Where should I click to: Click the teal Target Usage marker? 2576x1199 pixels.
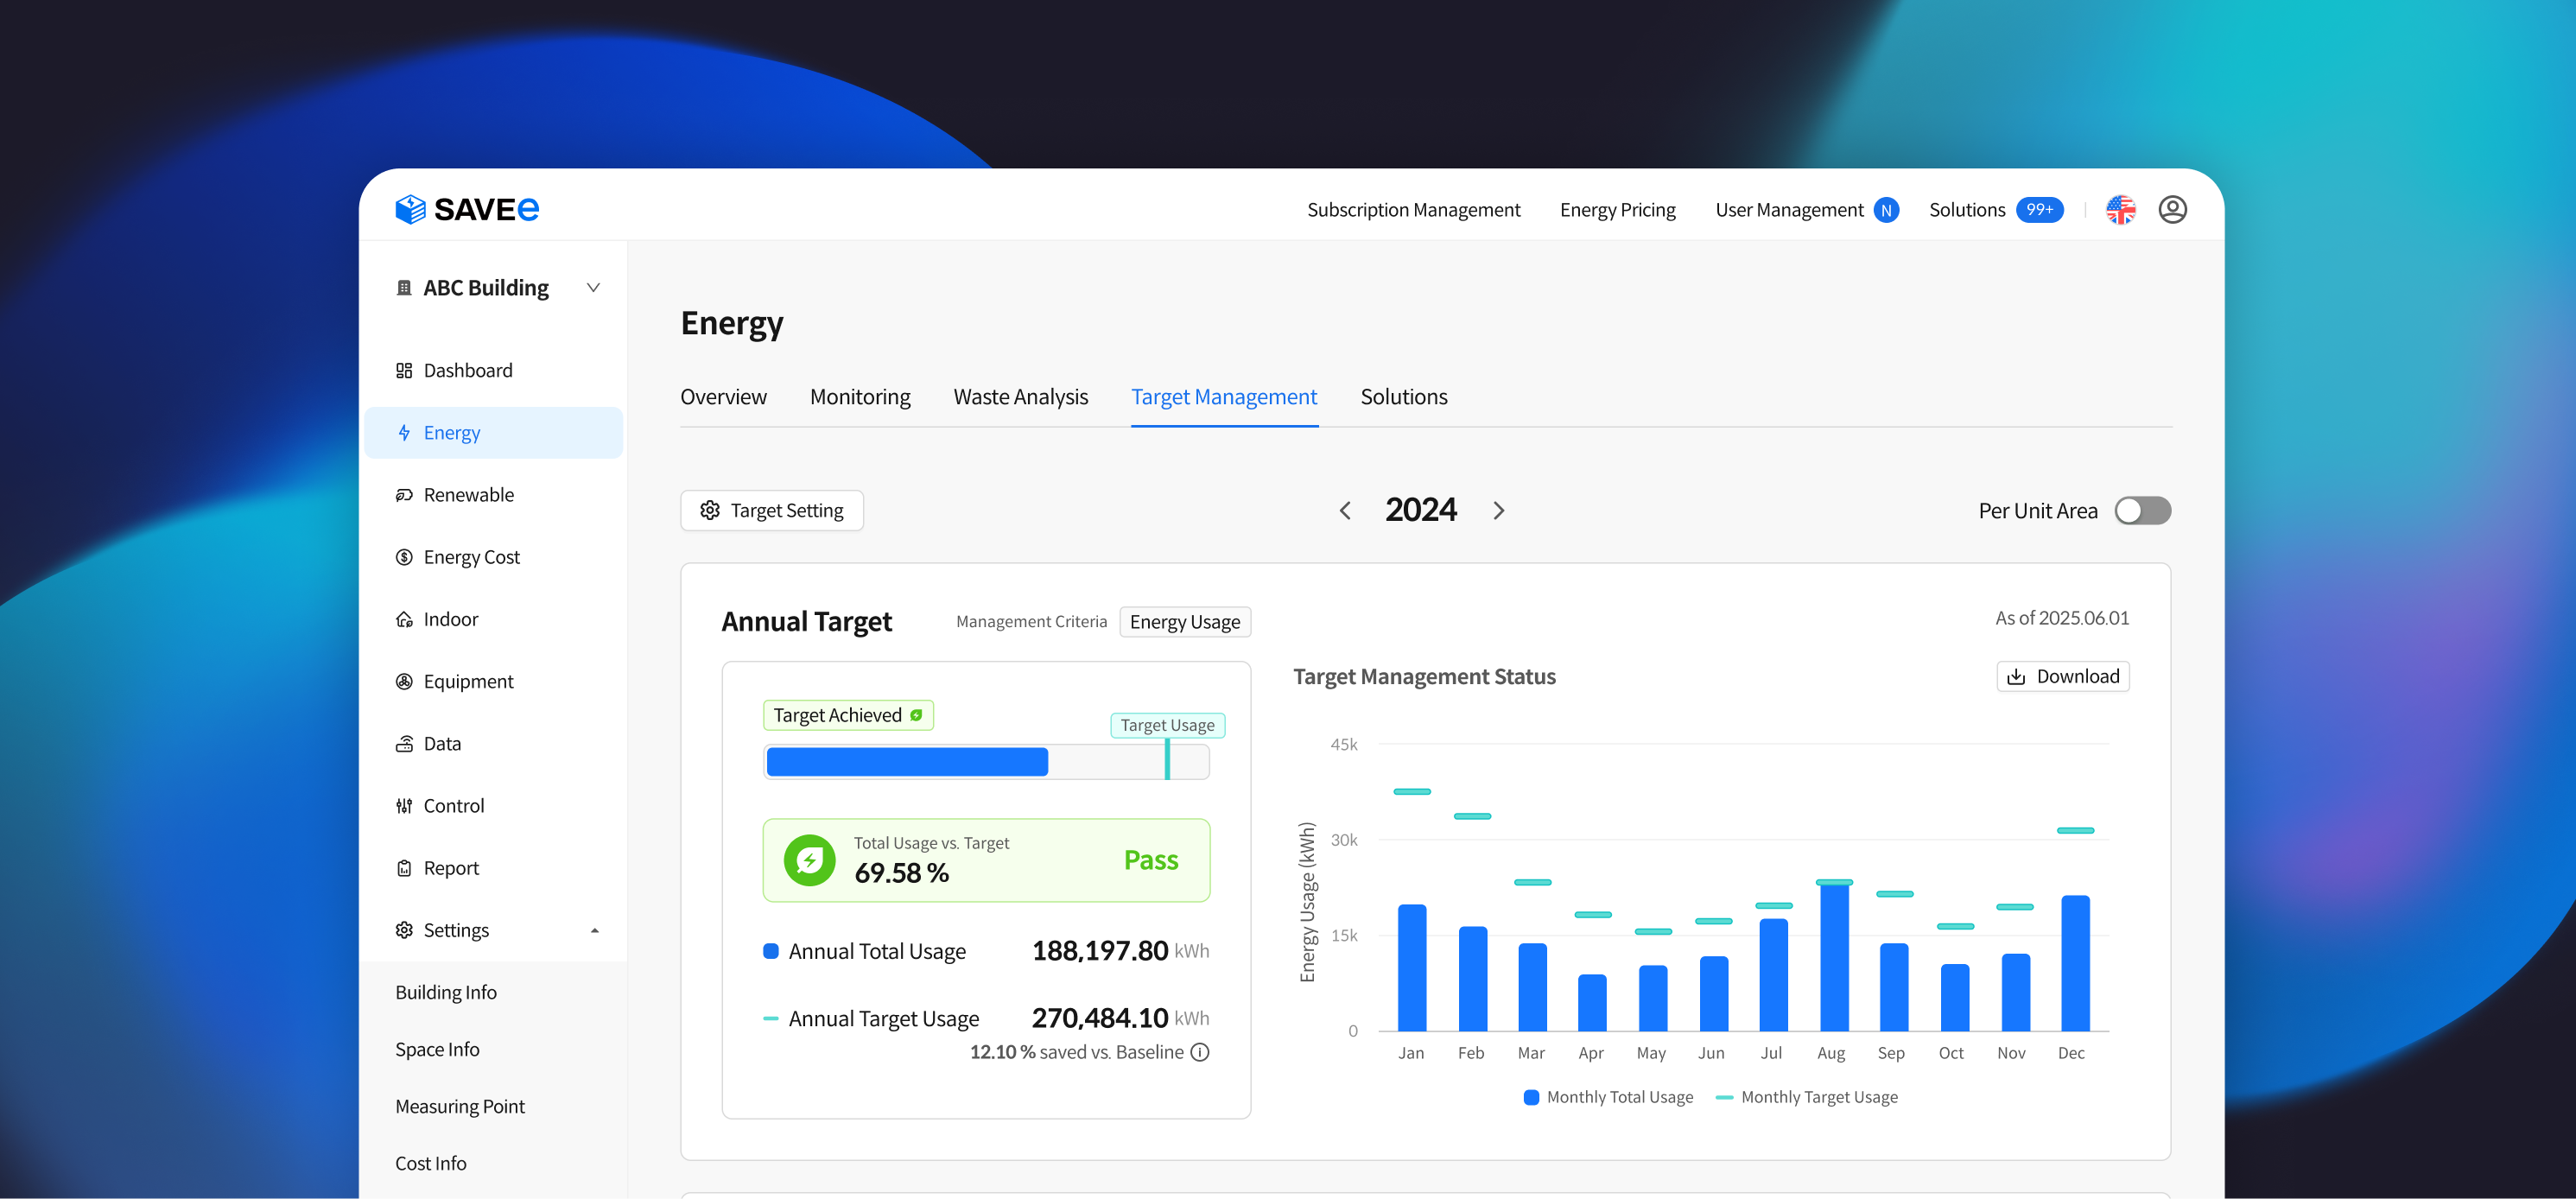click(x=1167, y=759)
